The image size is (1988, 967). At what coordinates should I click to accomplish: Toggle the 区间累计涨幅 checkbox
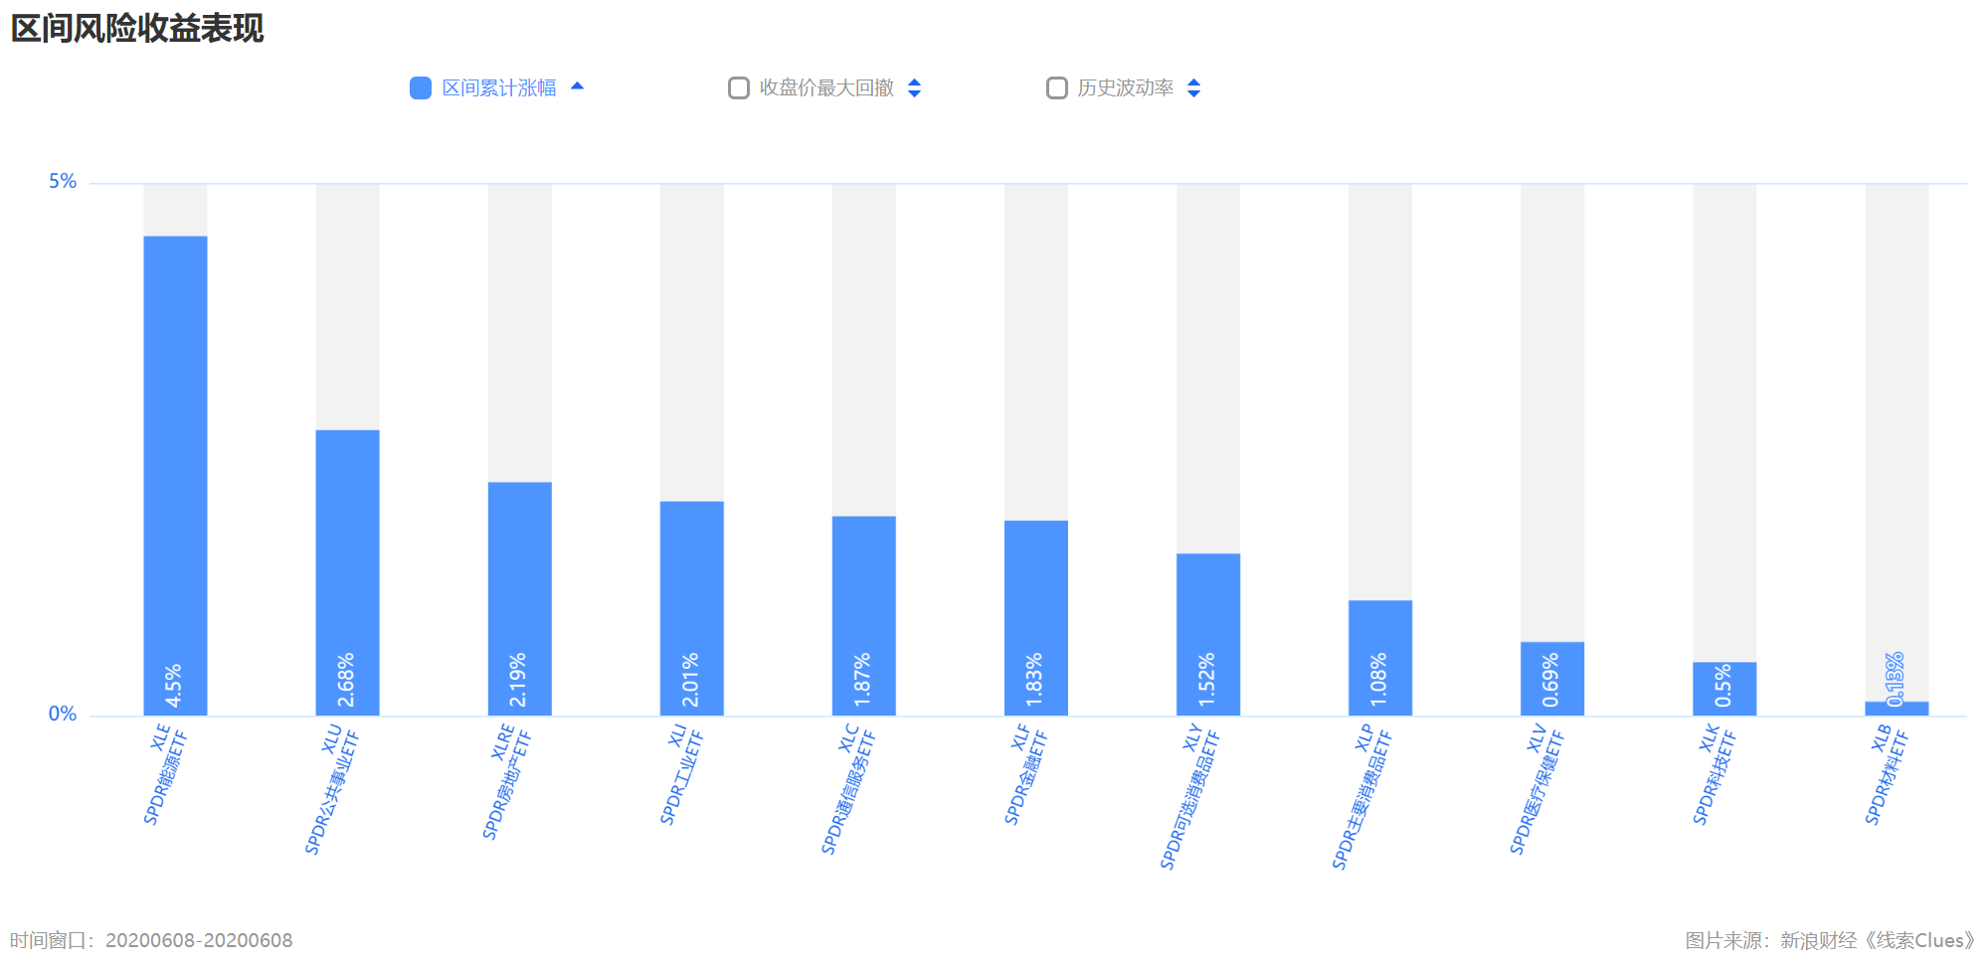pos(421,88)
